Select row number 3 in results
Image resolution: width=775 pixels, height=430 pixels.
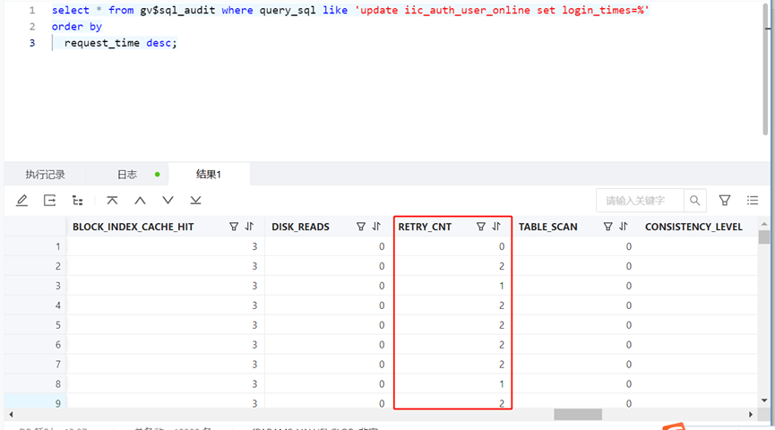point(35,286)
